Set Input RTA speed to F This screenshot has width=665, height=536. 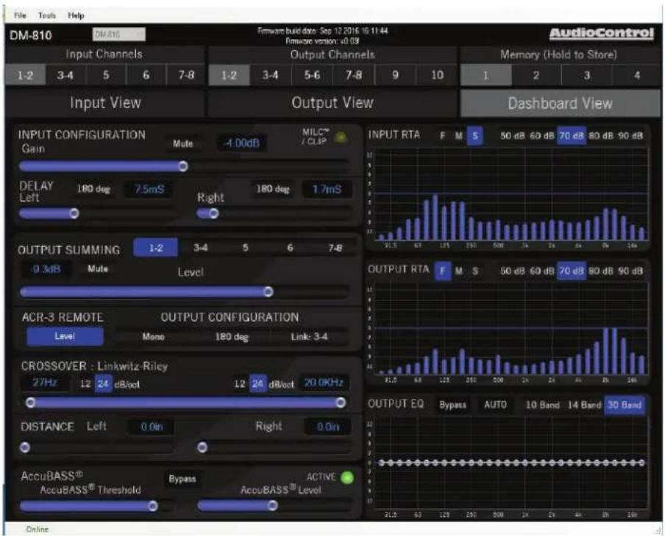pyautogui.click(x=442, y=135)
